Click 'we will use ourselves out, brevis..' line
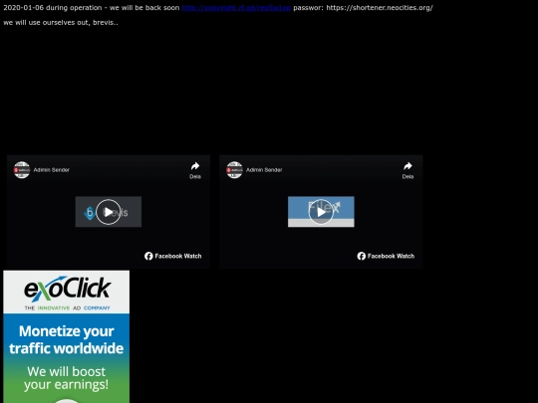This screenshot has height=403, width=538. 61,23
